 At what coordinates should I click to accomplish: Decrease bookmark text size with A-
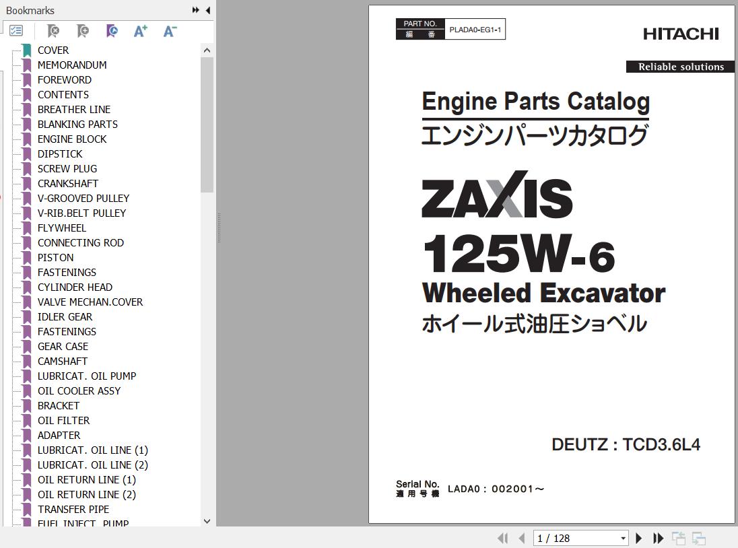click(170, 31)
